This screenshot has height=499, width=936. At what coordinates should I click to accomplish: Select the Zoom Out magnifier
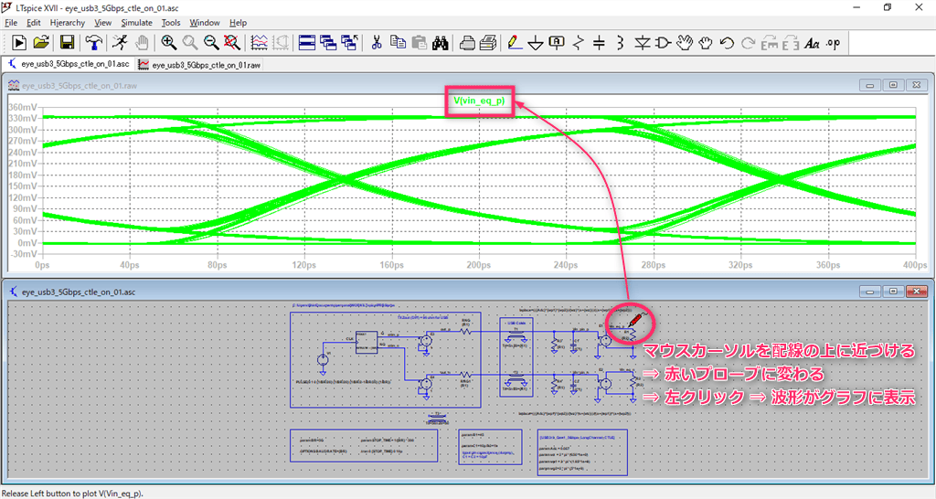coord(211,43)
